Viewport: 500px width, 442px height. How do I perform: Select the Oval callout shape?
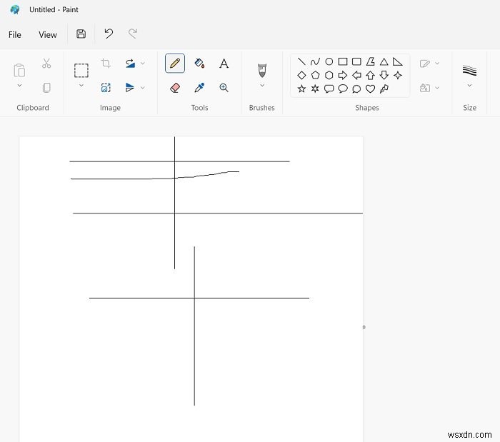point(343,89)
